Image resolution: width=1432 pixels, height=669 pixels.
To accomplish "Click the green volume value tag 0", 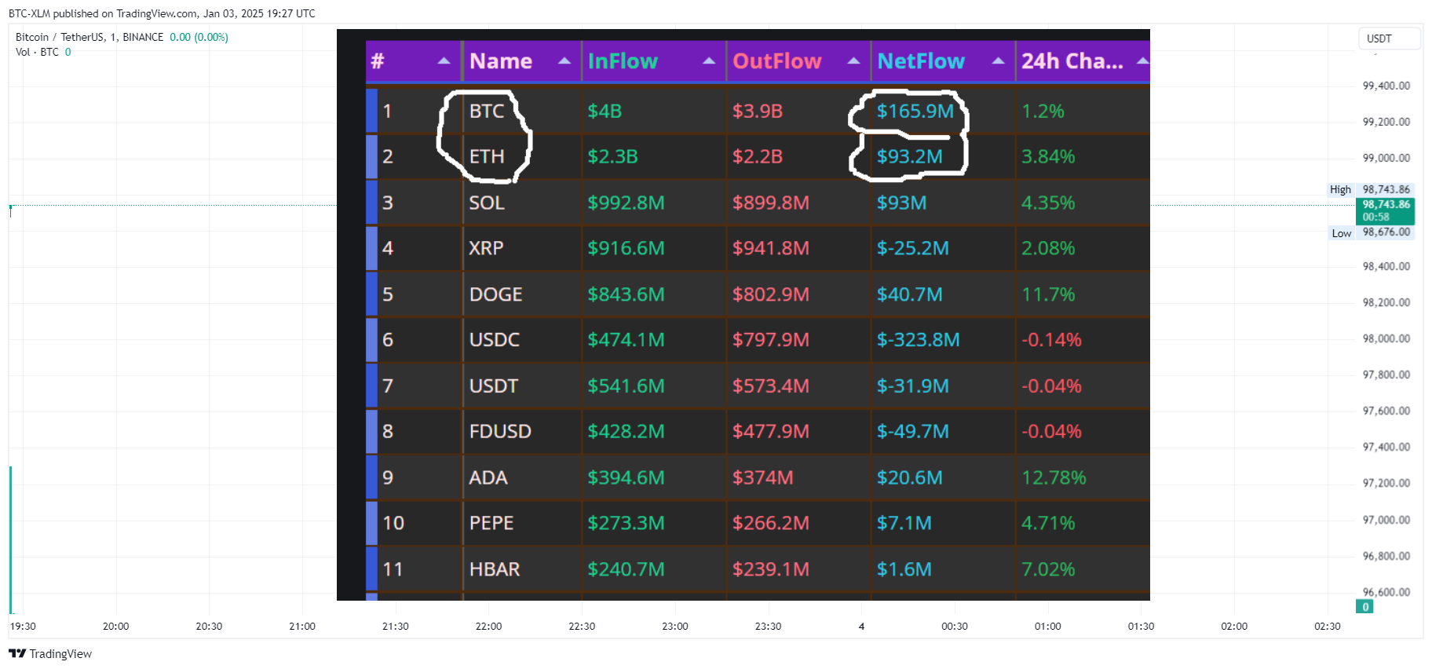I will coord(1364,606).
